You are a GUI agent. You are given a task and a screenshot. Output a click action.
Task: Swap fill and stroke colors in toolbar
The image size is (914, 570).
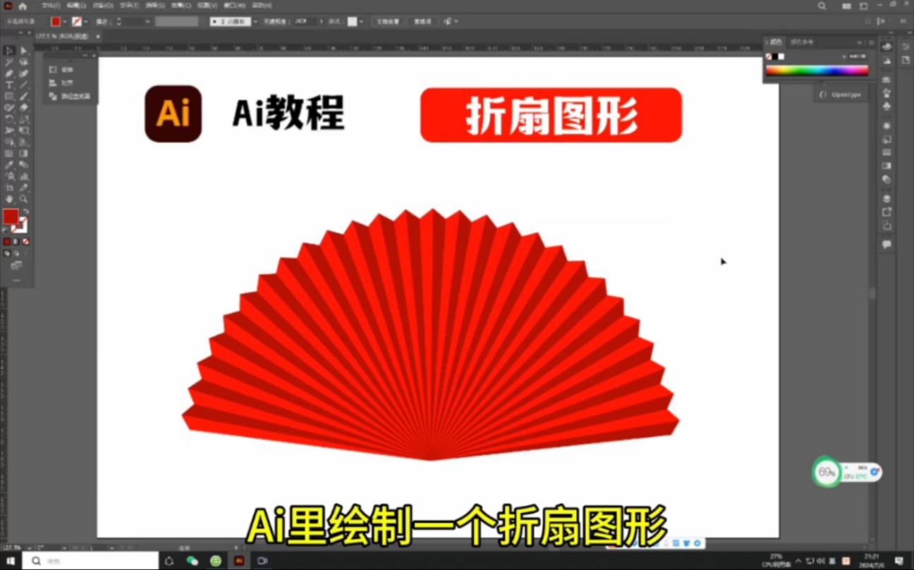click(x=26, y=211)
